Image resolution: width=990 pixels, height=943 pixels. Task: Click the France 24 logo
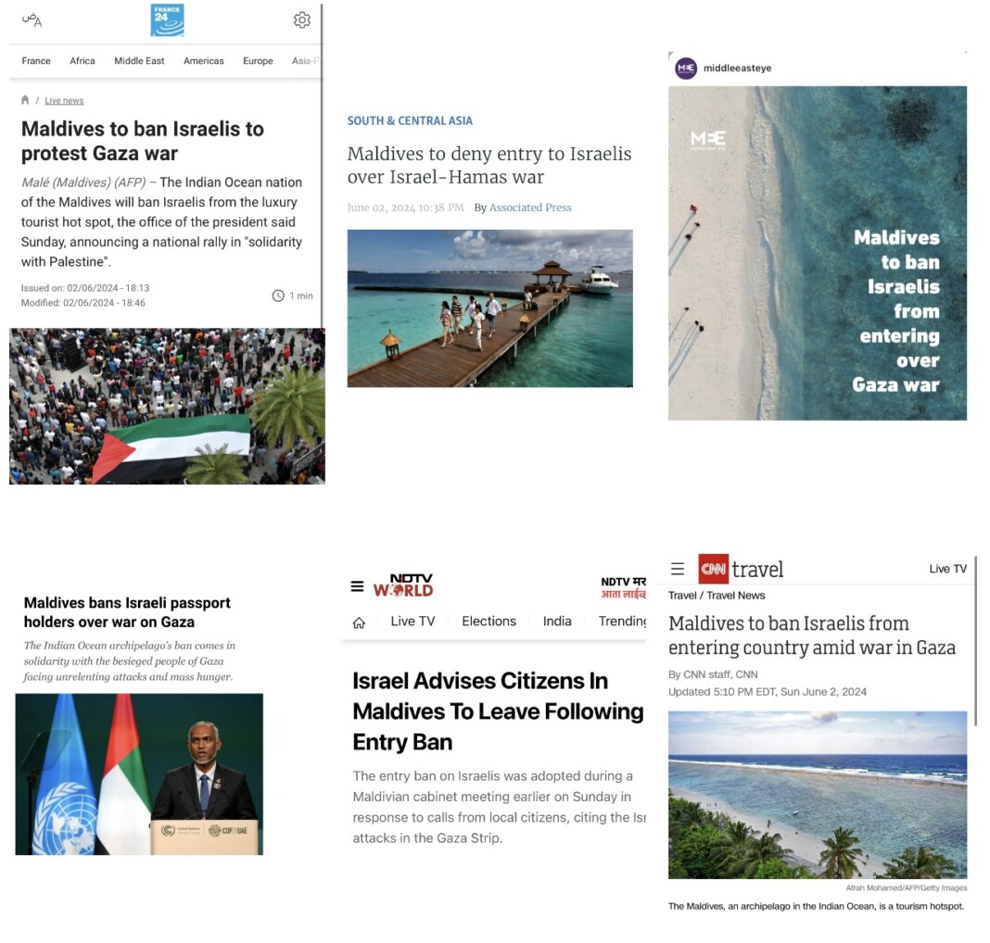(167, 20)
